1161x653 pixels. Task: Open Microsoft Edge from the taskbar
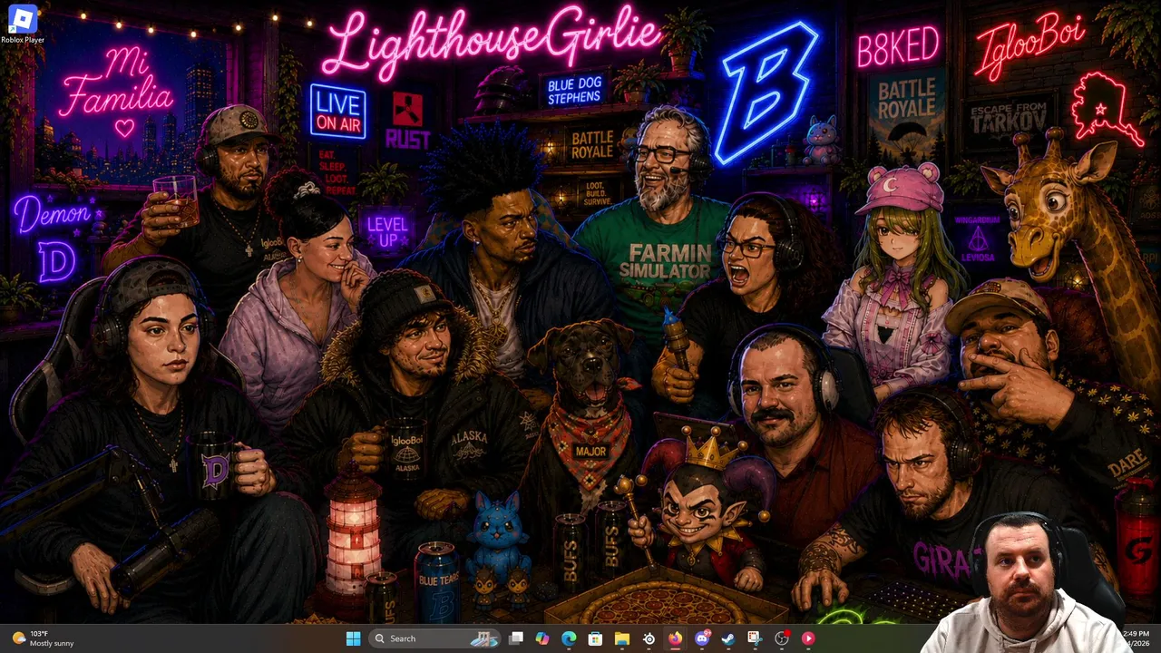click(569, 638)
